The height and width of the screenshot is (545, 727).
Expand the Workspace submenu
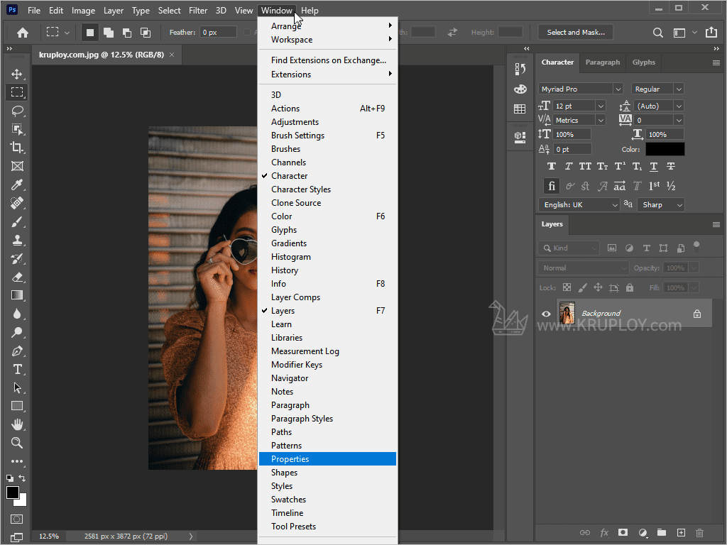pyautogui.click(x=328, y=40)
